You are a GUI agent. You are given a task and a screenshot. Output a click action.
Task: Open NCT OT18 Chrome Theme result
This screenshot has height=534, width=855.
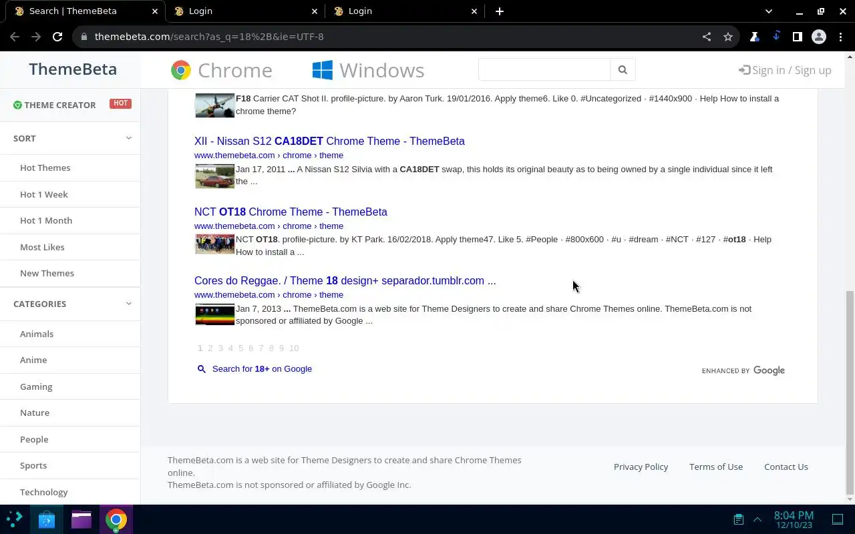tap(291, 212)
